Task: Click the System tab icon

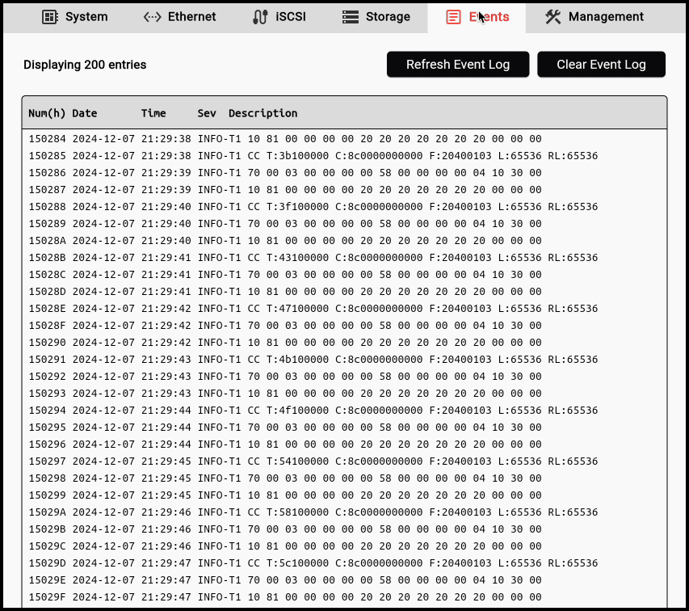Action: coord(50,16)
